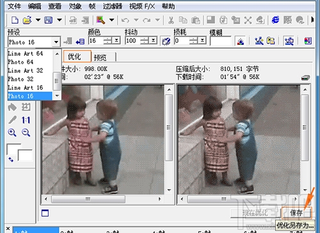Select the eyedropper tool
The image size is (320, 233).
[x=12, y=120]
